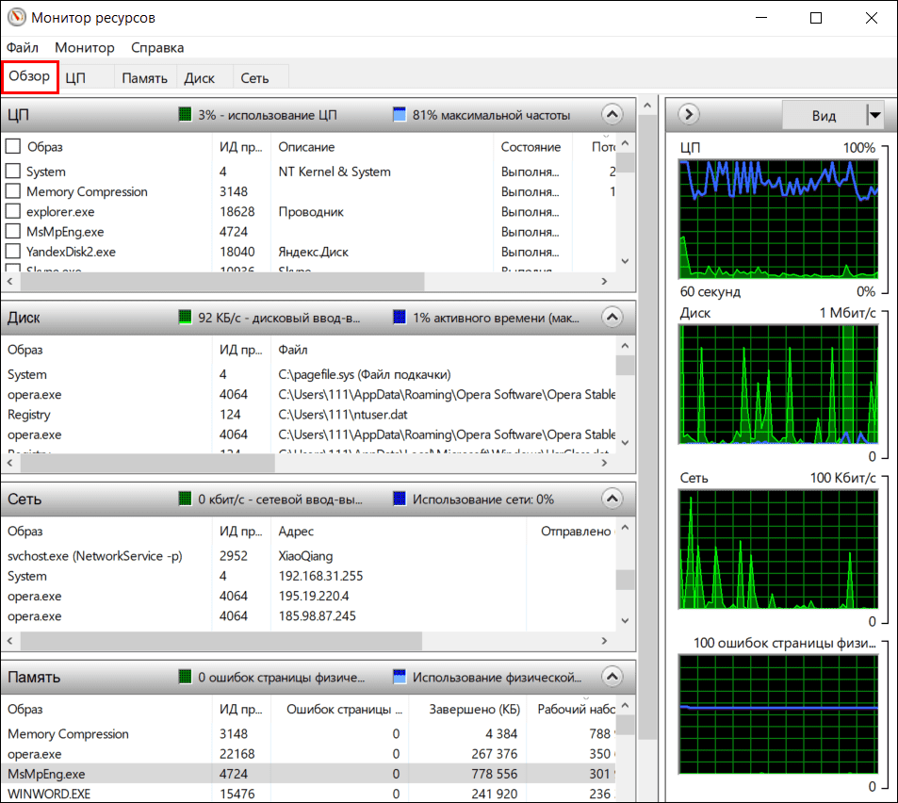Open the Монитор menu
The height and width of the screenshot is (803, 898).
point(85,47)
